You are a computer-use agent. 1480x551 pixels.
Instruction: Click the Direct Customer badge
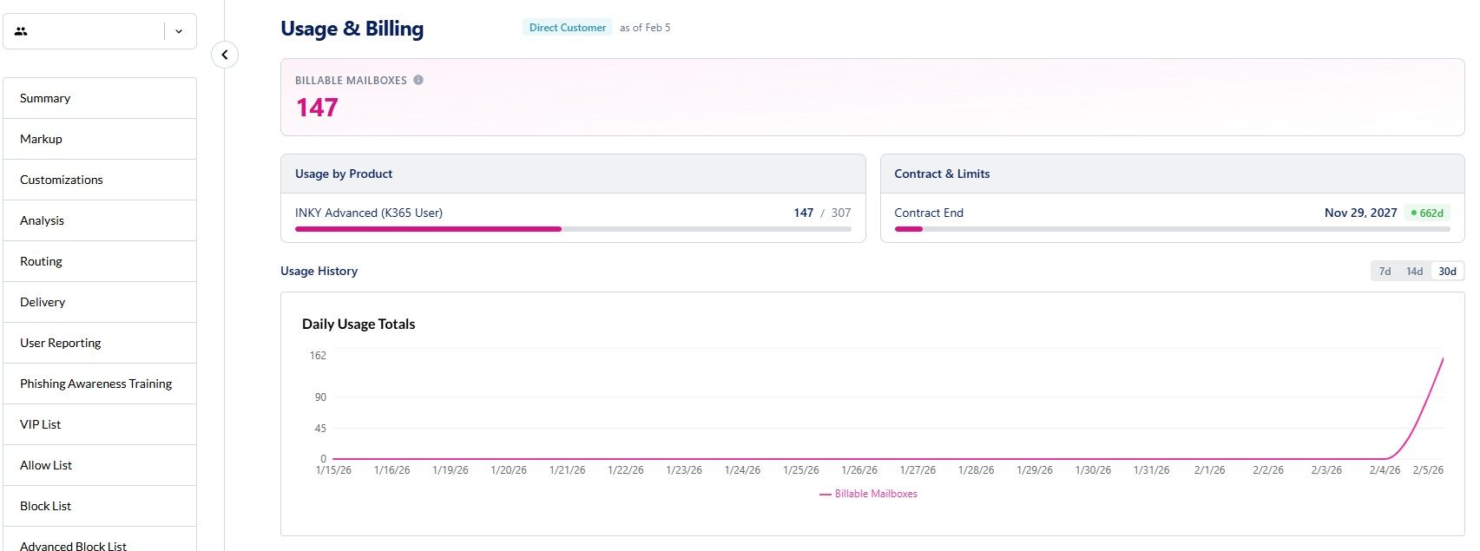tap(568, 28)
